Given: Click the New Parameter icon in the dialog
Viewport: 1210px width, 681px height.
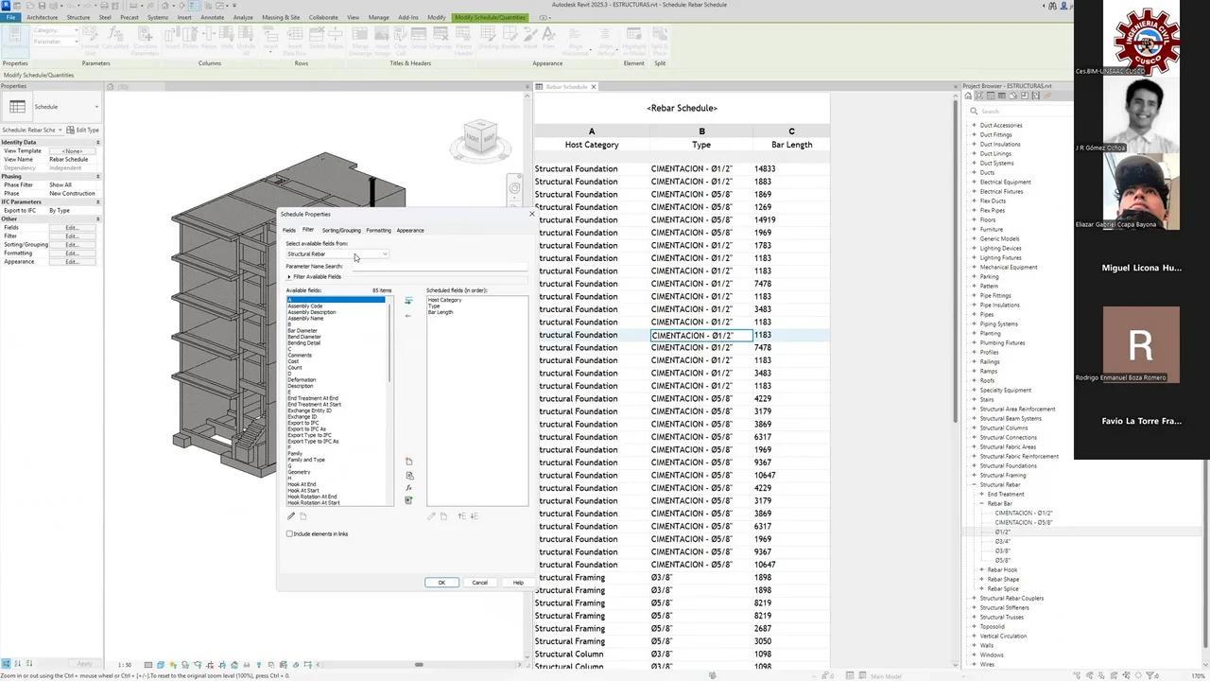Looking at the screenshot, I should point(409,461).
